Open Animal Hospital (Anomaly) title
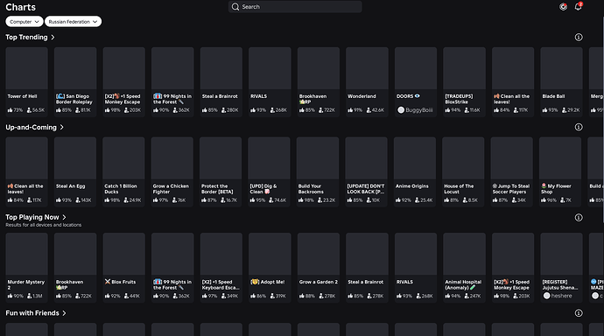 [463, 284]
